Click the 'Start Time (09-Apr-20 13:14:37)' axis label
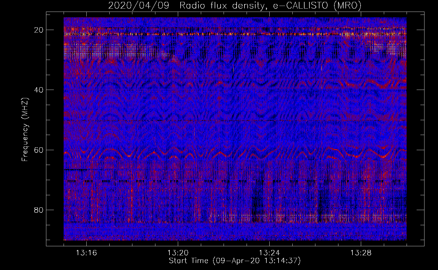Viewport: 438px width, 270px height. (x=235, y=261)
